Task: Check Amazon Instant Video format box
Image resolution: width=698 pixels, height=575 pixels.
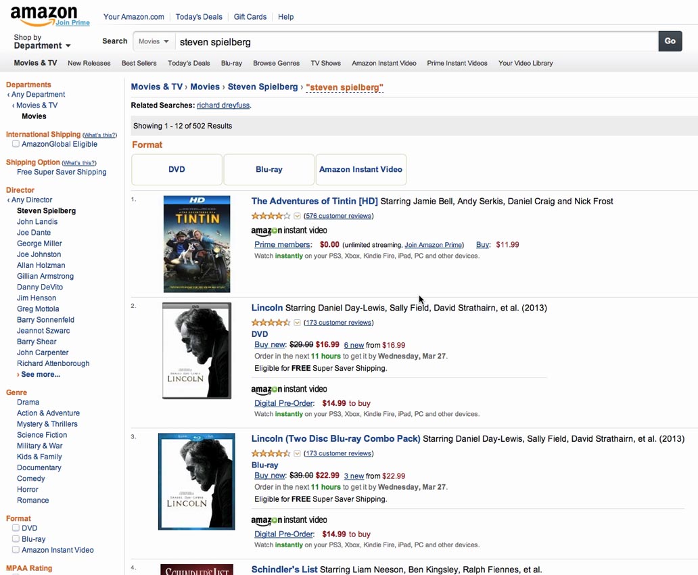Action: [16, 549]
